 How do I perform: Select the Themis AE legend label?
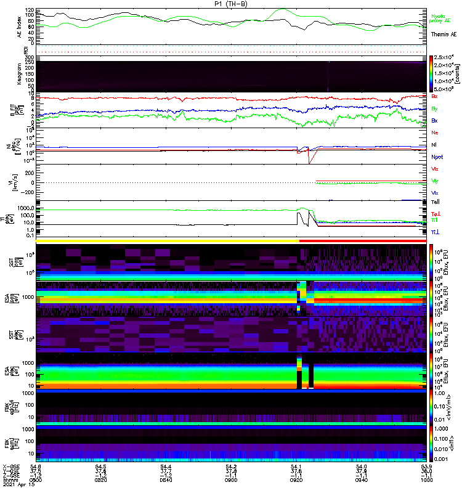(x=444, y=35)
